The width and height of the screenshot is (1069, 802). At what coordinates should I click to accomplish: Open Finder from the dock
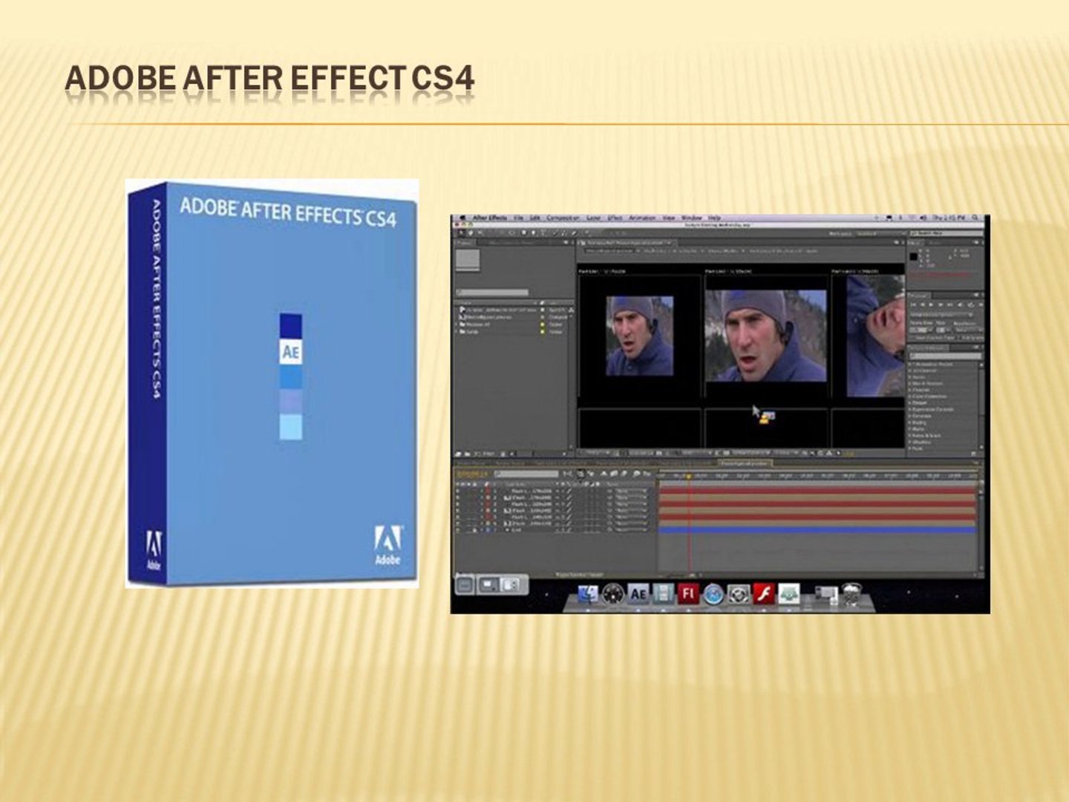pos(587,593)
